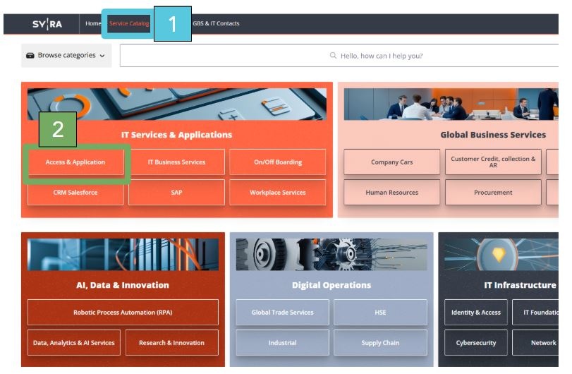The width and height of the screenshot is (572, 374).
Task: Choose the Workplace Services tile
Action: [x=278, y=192]
